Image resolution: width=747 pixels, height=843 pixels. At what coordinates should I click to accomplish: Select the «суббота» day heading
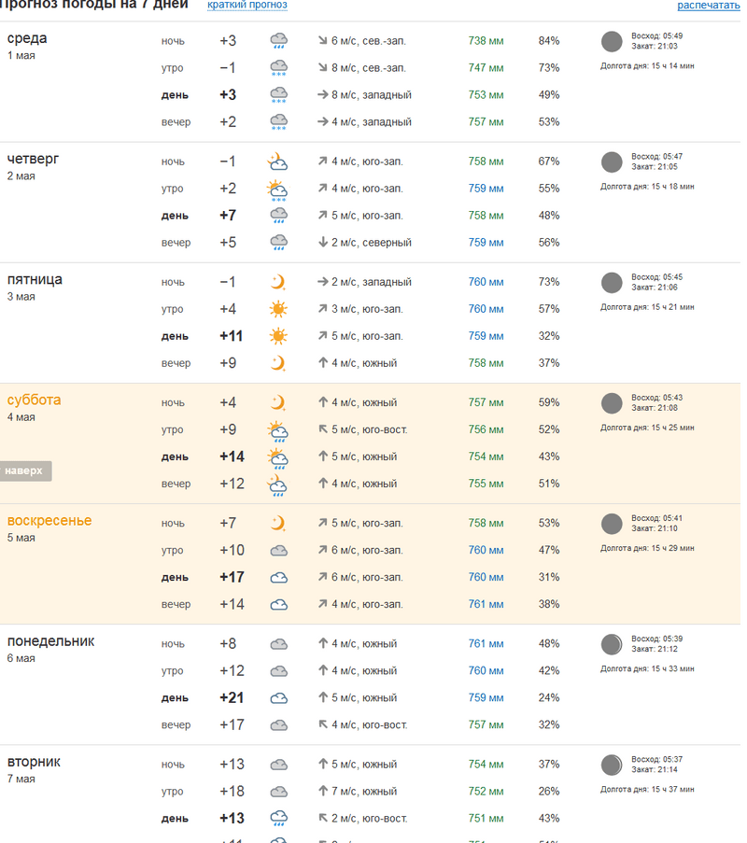tap(34, 400)
